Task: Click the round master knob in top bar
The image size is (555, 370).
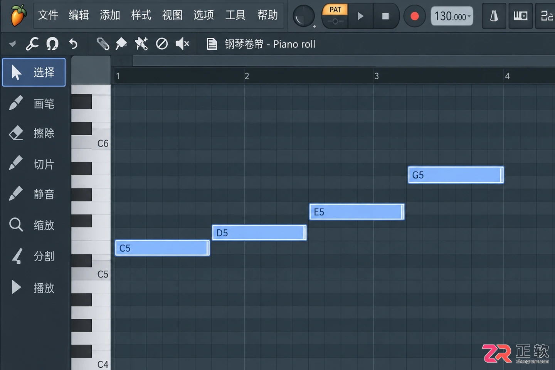Action: 304,16
